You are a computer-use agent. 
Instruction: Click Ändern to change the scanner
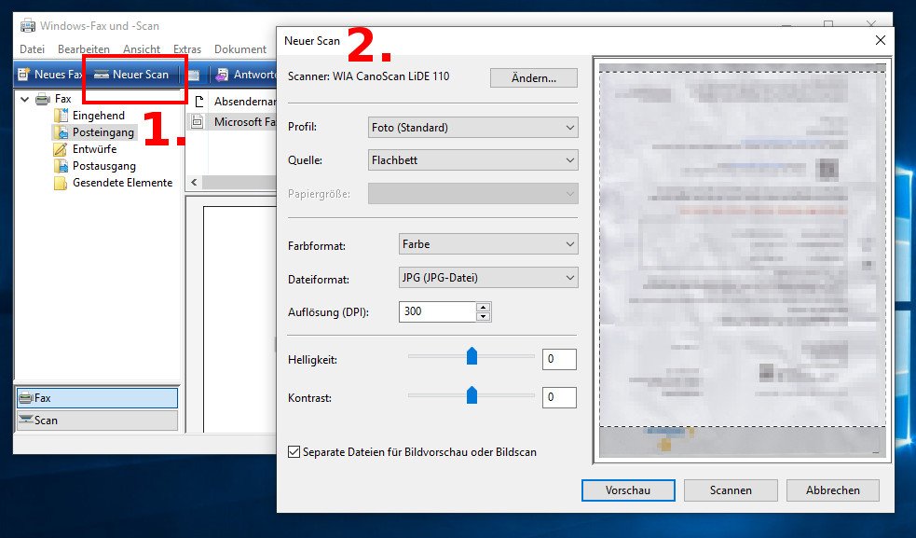533,78
